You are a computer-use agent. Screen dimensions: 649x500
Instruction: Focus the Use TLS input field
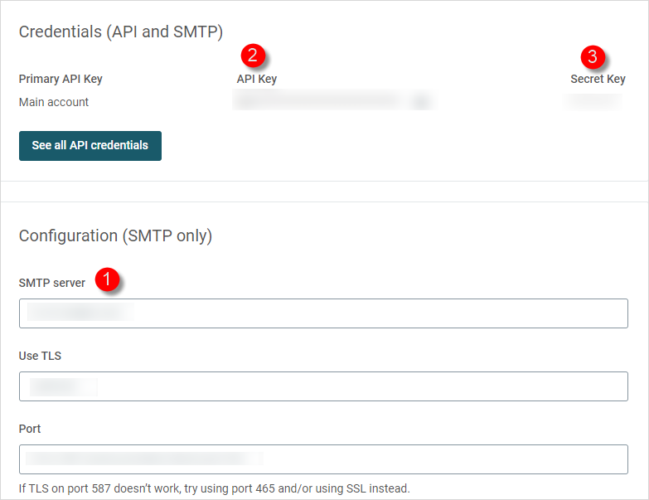pyautogui.click(x=323, y=386)
